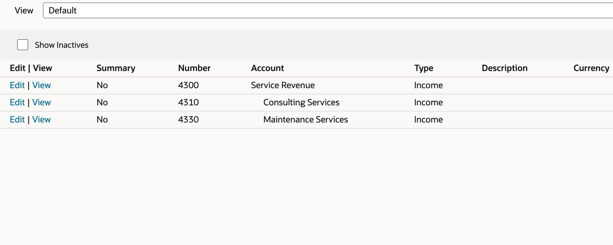Click the Maintenance Services account name
Image resolution: width=613 pixels, height=245 pixels.
tap(306, 119)
